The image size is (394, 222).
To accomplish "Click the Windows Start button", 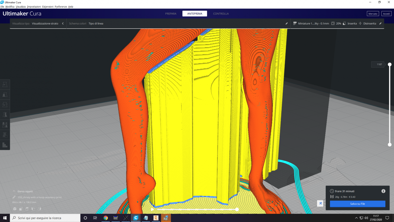I will [5, 218].
